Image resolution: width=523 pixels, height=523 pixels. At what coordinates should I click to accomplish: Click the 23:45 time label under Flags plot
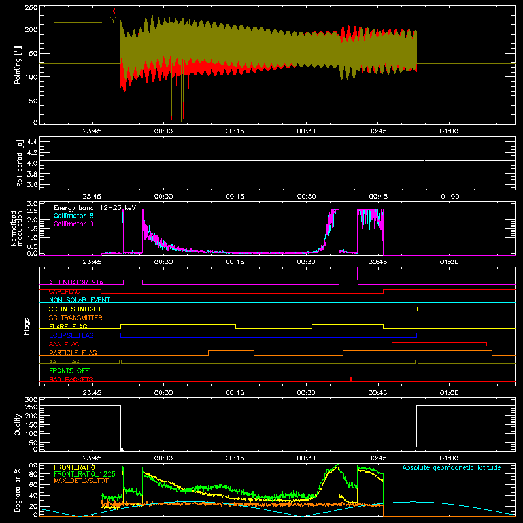pyautogui.click(x=92, y=393)
